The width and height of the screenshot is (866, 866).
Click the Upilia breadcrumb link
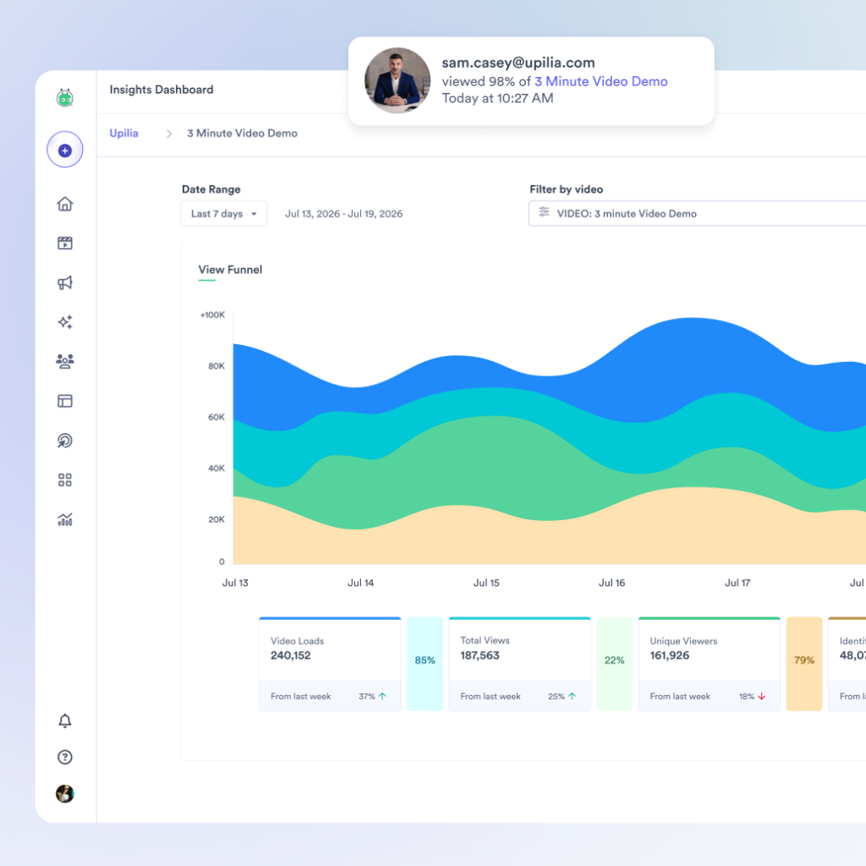(x=123, y=133)
